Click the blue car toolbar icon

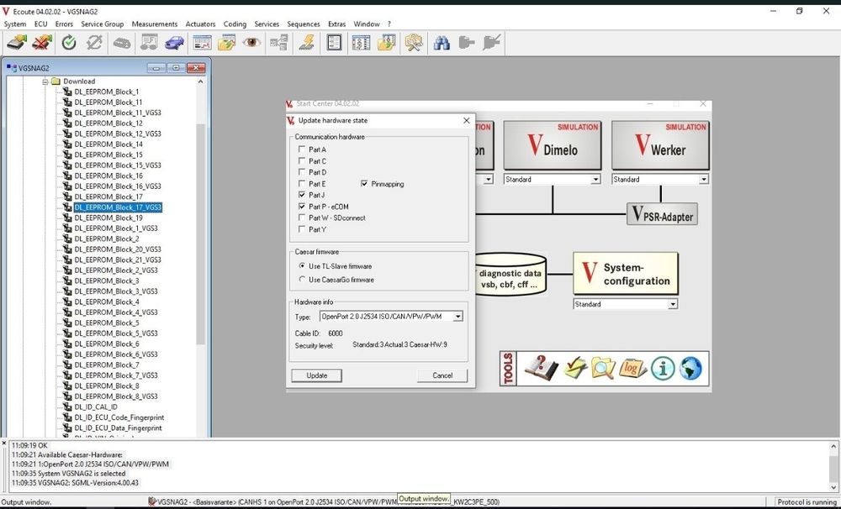click(x=174, y=42)
